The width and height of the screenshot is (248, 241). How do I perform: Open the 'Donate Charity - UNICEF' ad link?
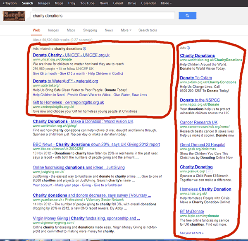tap(65, 55)
